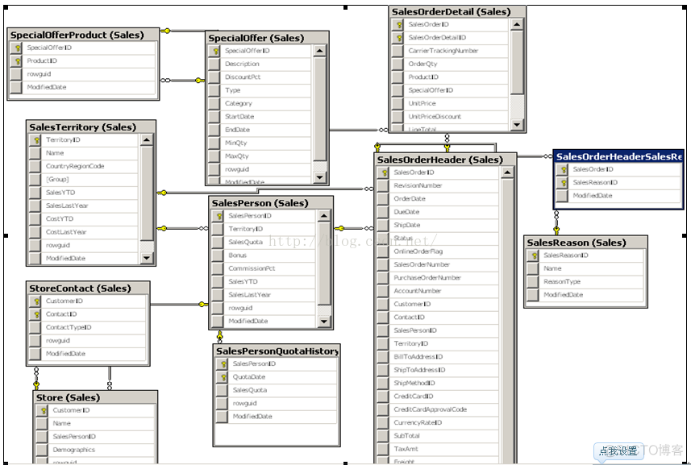Screen dimensions: 691x465
Task: Click the SalesOrderDetail scrollbar thumb
Action: 517,62
